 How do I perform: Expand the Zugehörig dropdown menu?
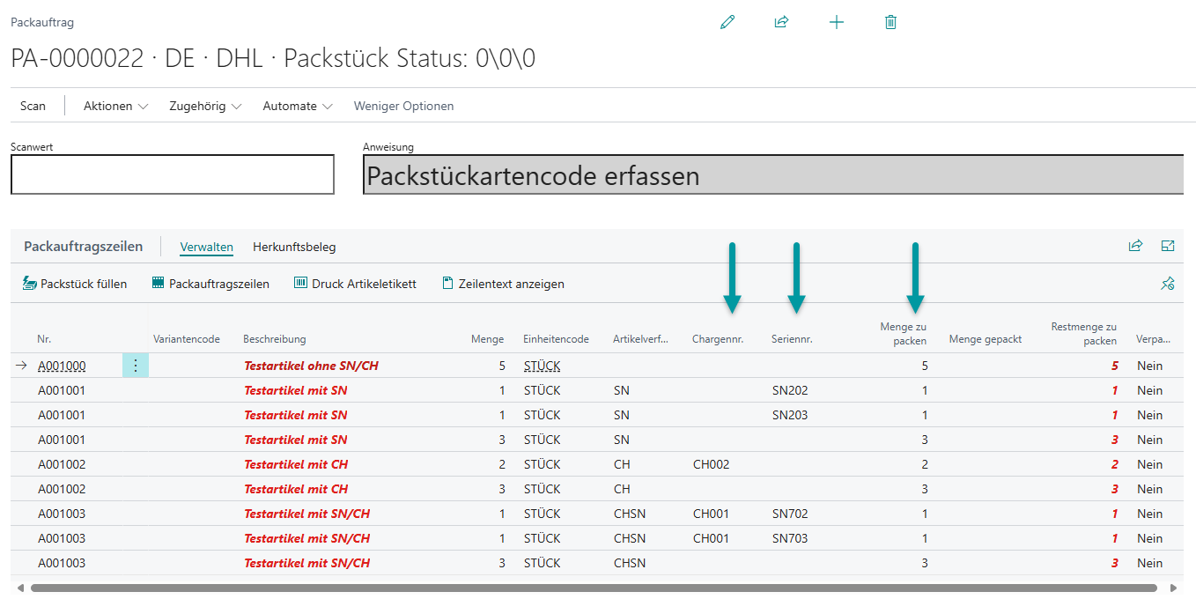pos(204,106)
